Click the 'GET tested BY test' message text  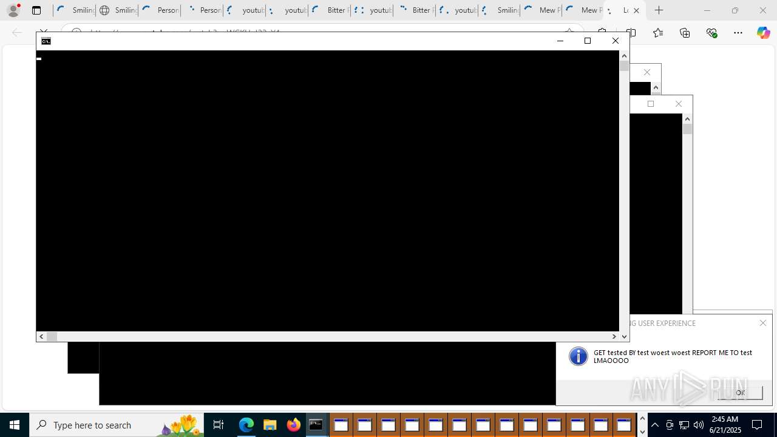673,356
